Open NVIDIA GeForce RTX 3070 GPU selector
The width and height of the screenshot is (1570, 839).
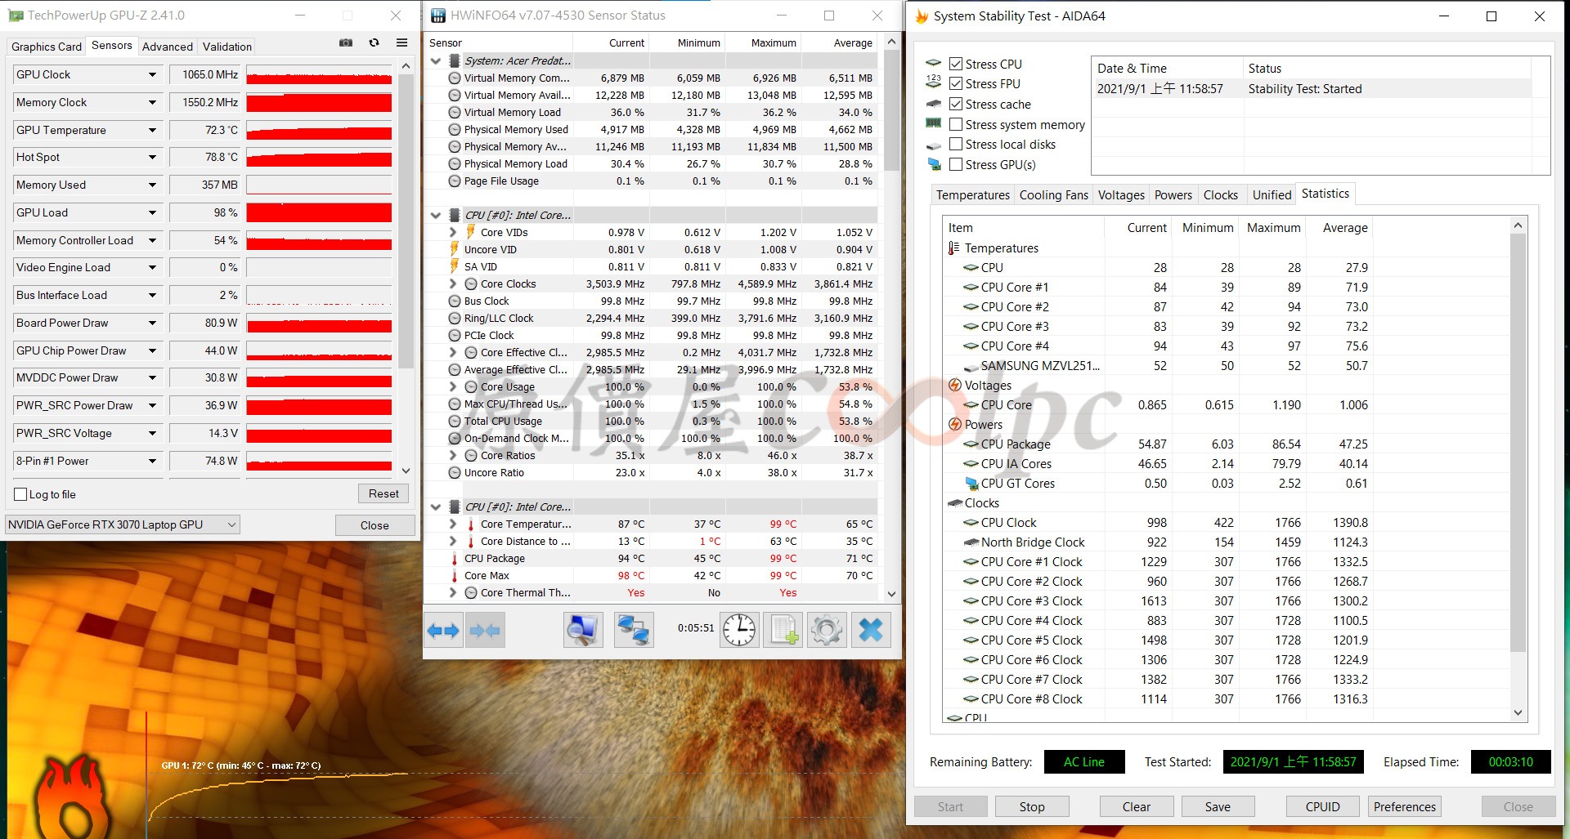[123, 524]
